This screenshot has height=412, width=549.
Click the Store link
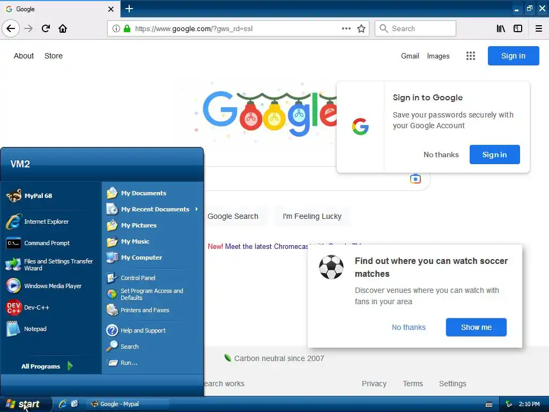click(x=54, y=56)
